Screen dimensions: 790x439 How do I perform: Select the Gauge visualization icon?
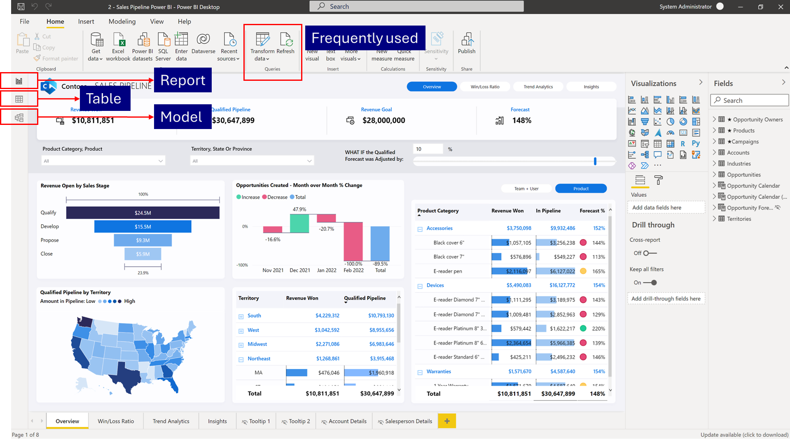(x=671, y=133)
